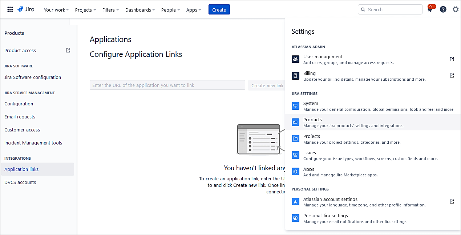This screenshot has height=235, width=461.
Task: Click the User management icon
Action: [295, 59]
